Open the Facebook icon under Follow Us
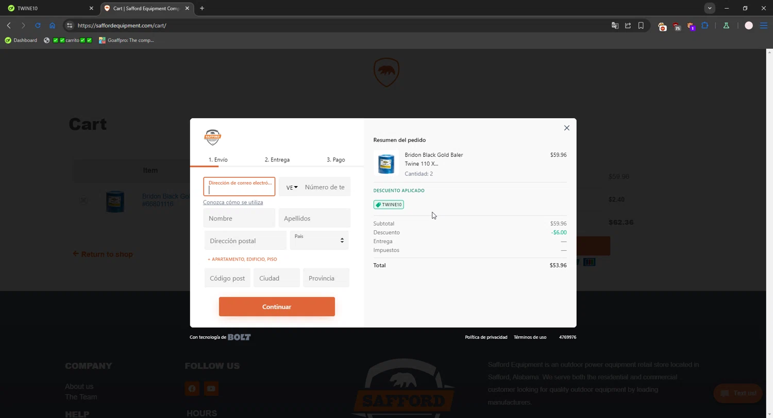Viewport: 773px width, 418px height. point(192,389)
